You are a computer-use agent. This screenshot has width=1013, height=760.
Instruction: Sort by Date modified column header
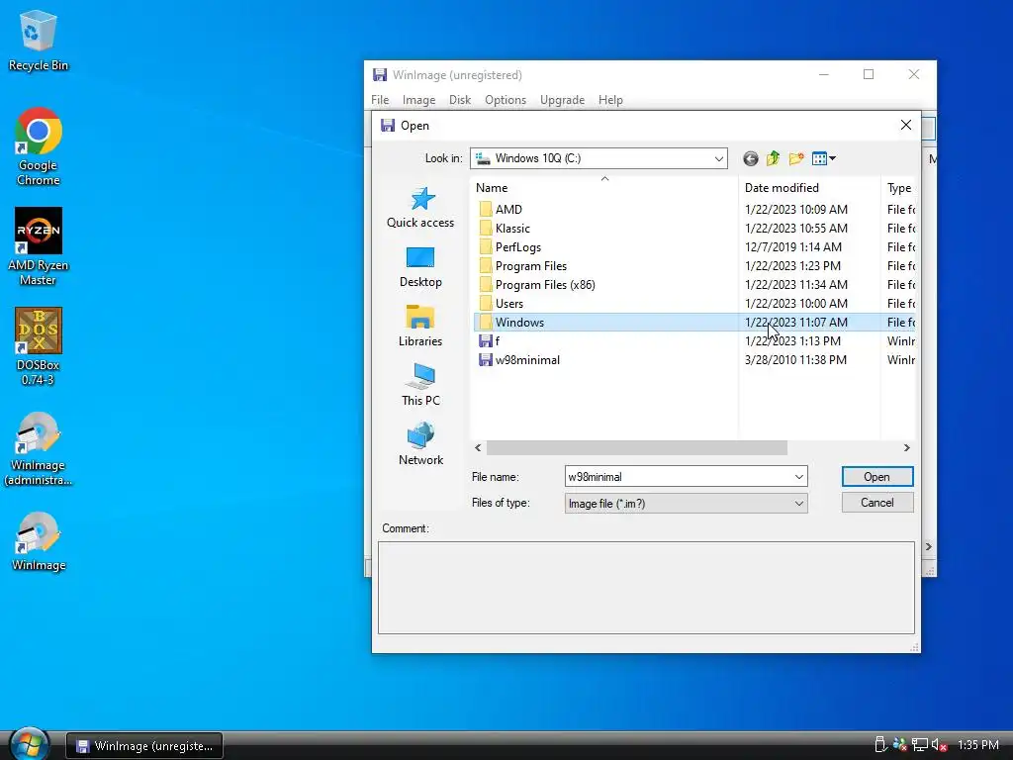coord(809,187)
